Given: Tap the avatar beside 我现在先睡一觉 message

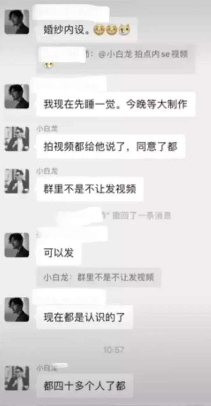Looking at the screenshot, I should pos(17,96).
